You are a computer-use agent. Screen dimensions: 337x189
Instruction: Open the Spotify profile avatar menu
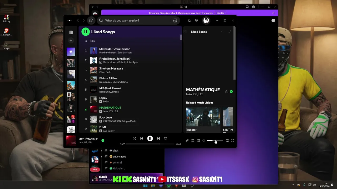(x=206, y=20)
